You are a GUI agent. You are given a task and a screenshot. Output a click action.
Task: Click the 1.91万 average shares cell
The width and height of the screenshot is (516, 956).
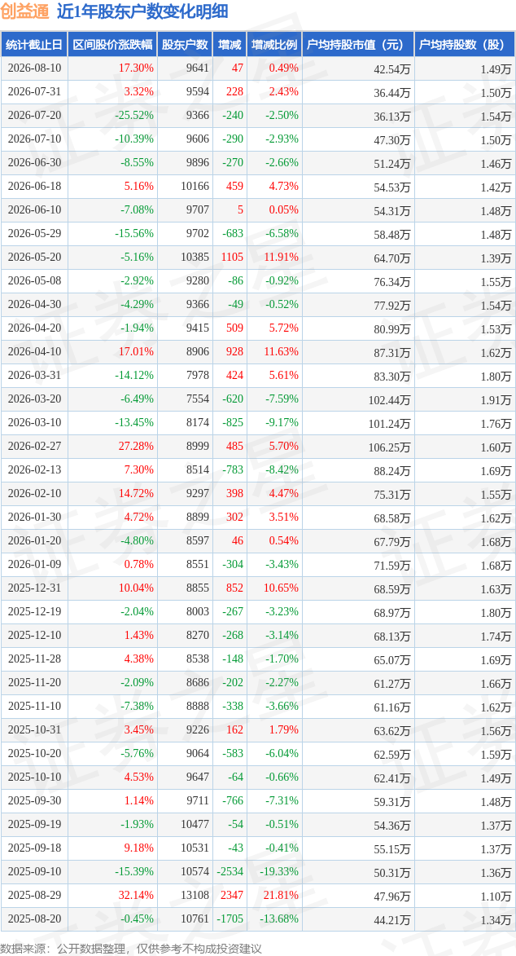496,400
